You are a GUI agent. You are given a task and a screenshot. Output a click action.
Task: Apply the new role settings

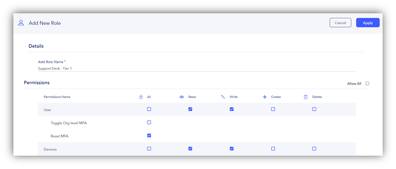[x=368, y=22]
